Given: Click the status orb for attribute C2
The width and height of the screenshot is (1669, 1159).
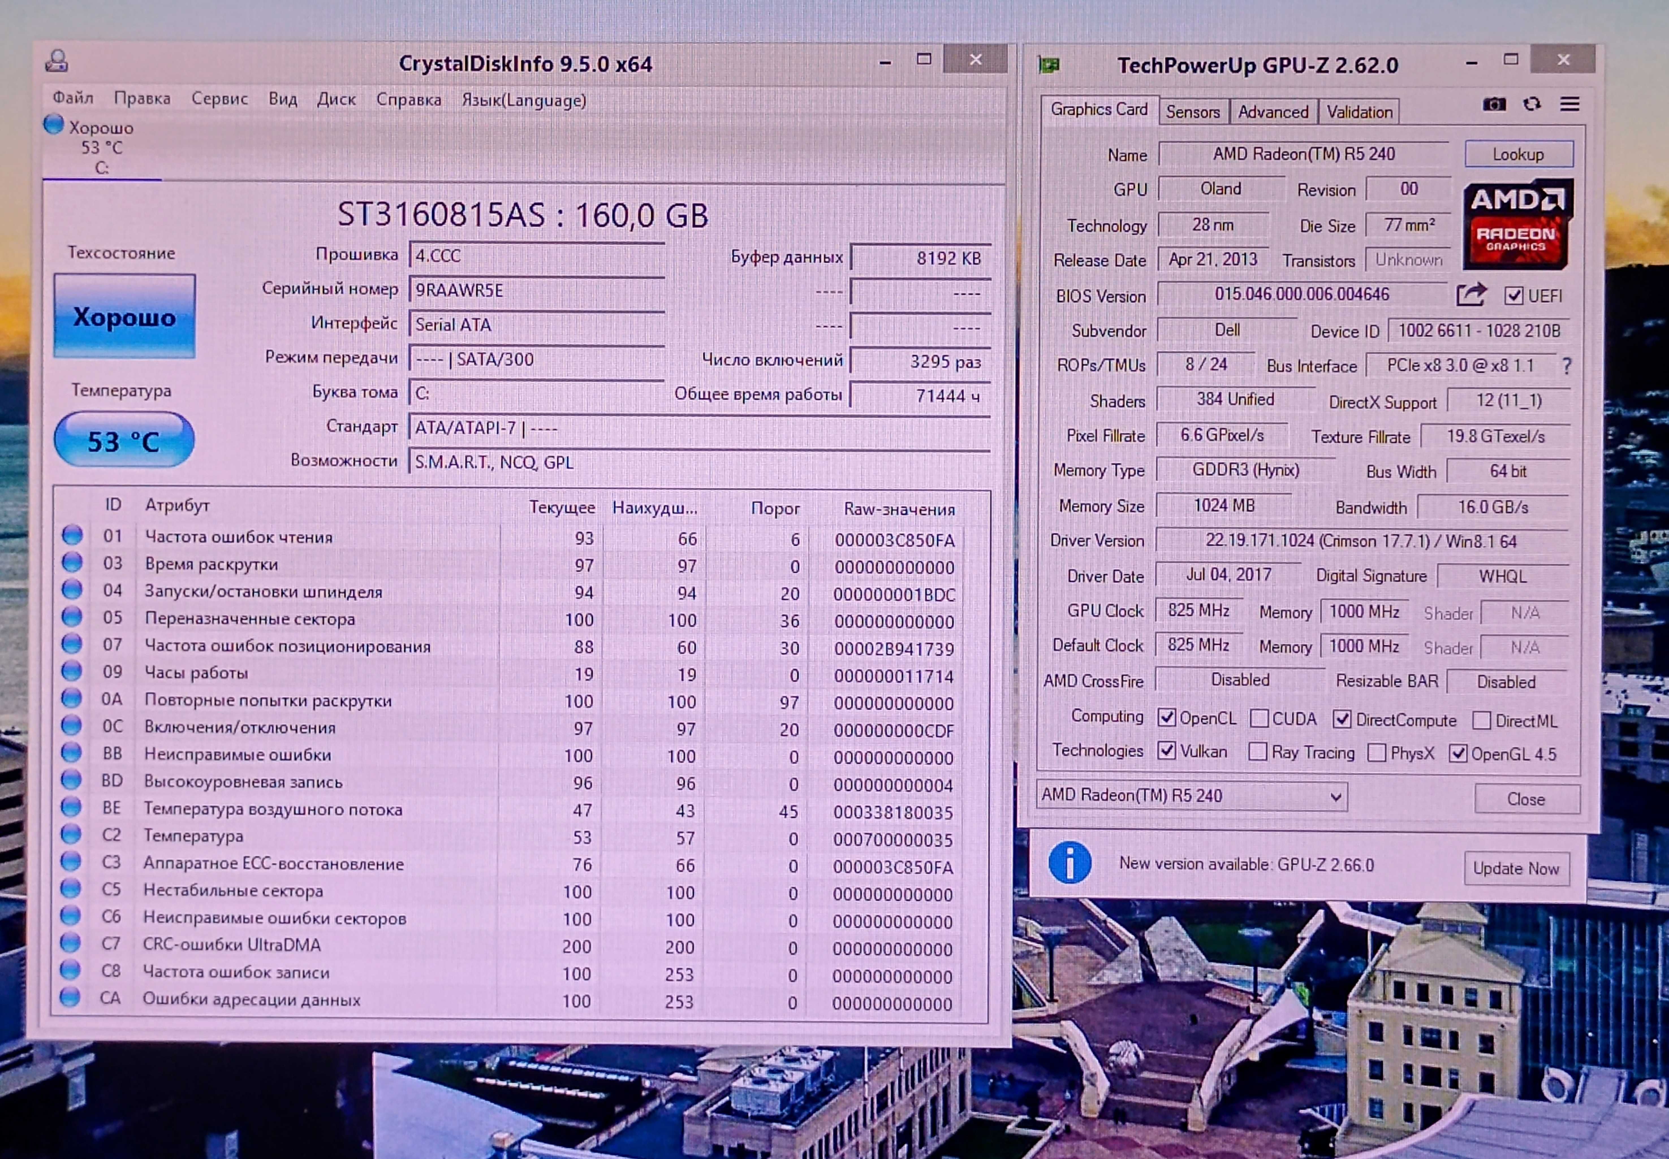Looking at the screenshot, I should [x=70, y=834].
